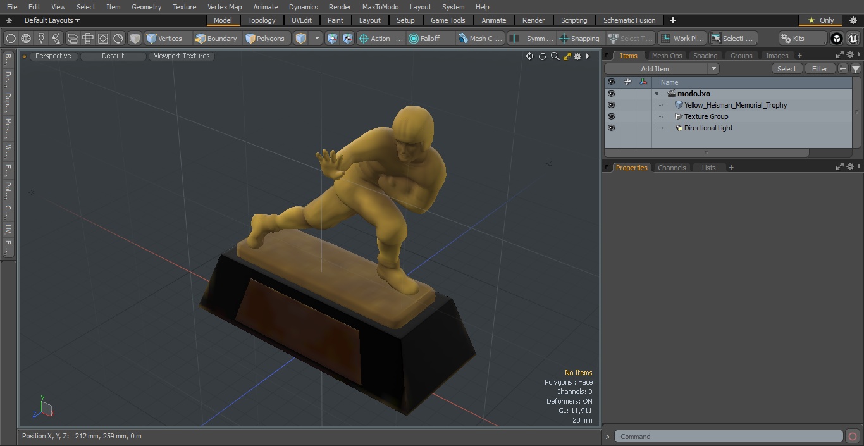Viewport: 864px width, 446px height.
Task: Select the circle selection mode icon
Action: (11, 39)
